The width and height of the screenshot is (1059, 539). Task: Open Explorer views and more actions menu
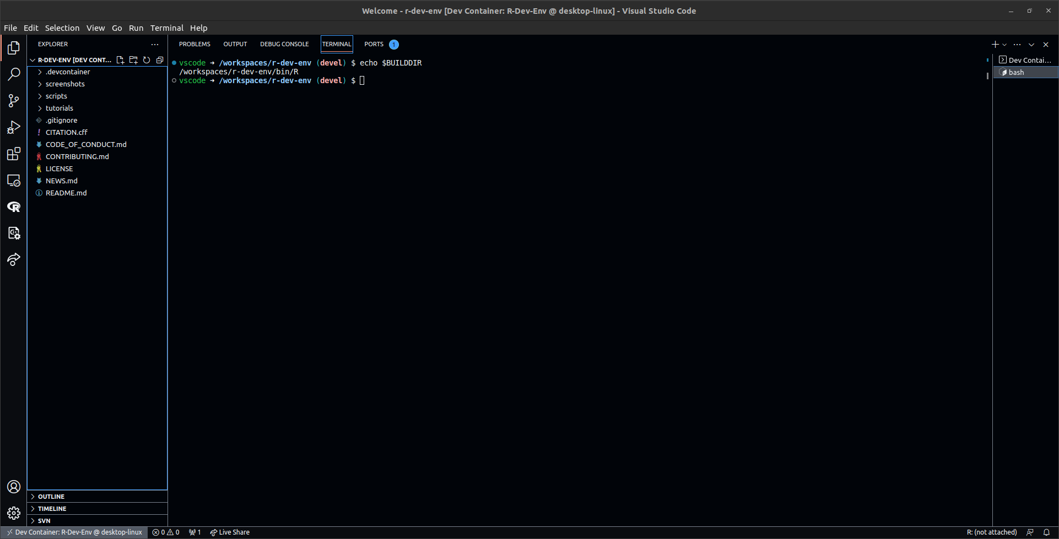(155, 44)
